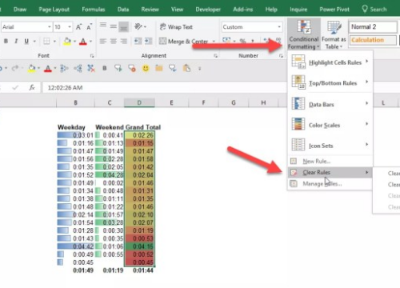
Task: Open Top/Bottom Rules submenu
Action: tap(330, 83)
